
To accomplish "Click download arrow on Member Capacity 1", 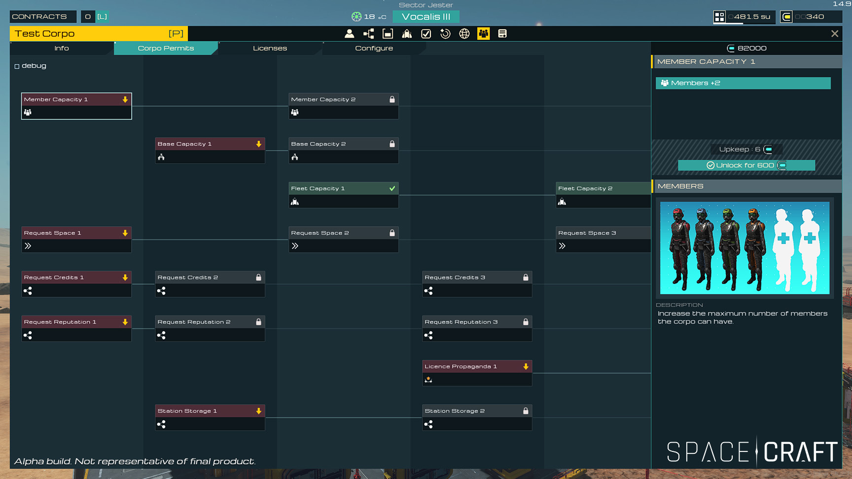I will pos(125,100).
